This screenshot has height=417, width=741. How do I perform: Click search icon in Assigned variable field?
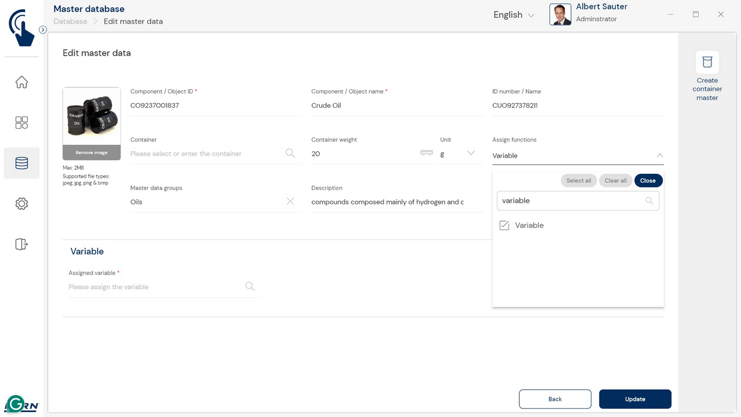250,287
